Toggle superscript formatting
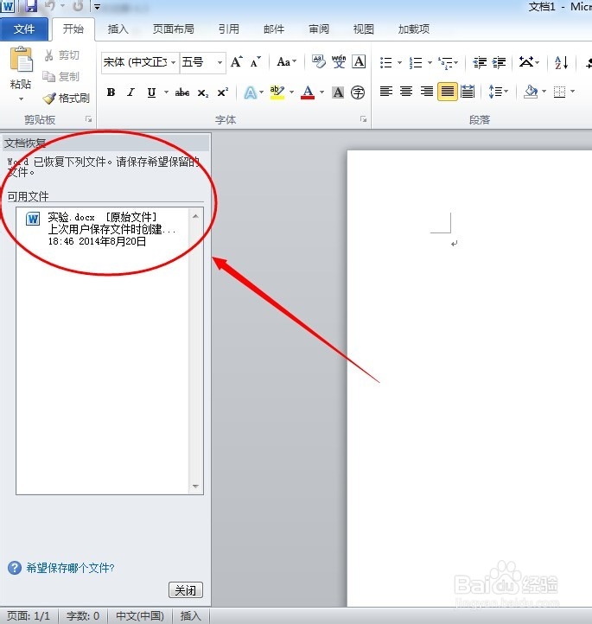The width and height of the screenshot is (592, 624). (x=223, y=92)
